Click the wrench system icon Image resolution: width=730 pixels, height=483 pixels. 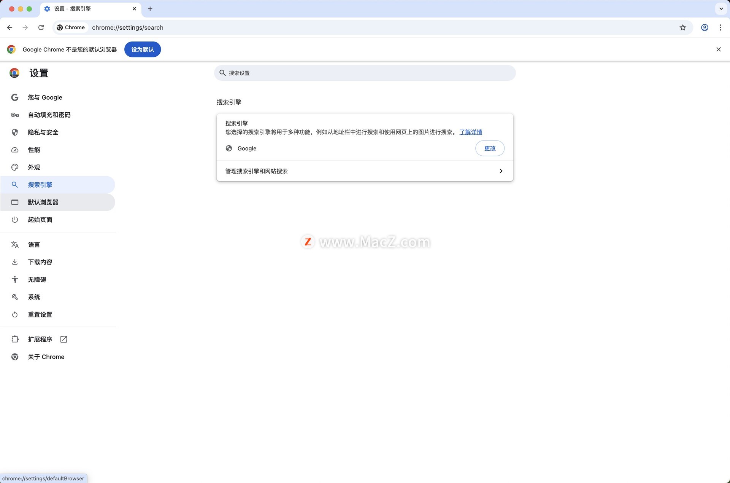[x=15, y=297]
